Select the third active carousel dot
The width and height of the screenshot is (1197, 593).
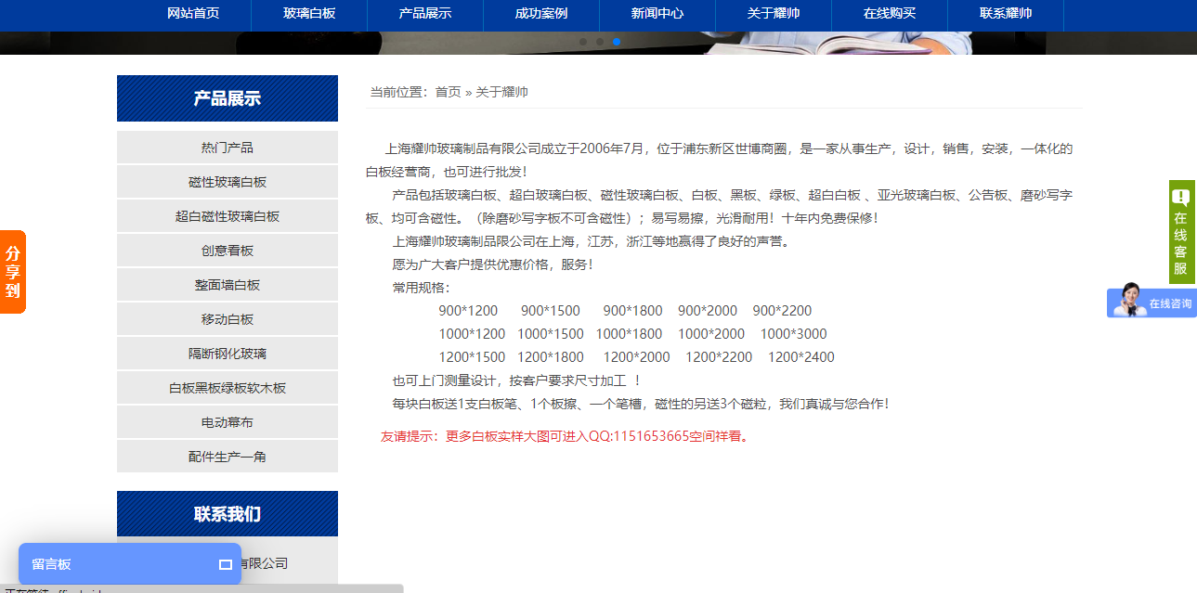[x=617, y=42]
